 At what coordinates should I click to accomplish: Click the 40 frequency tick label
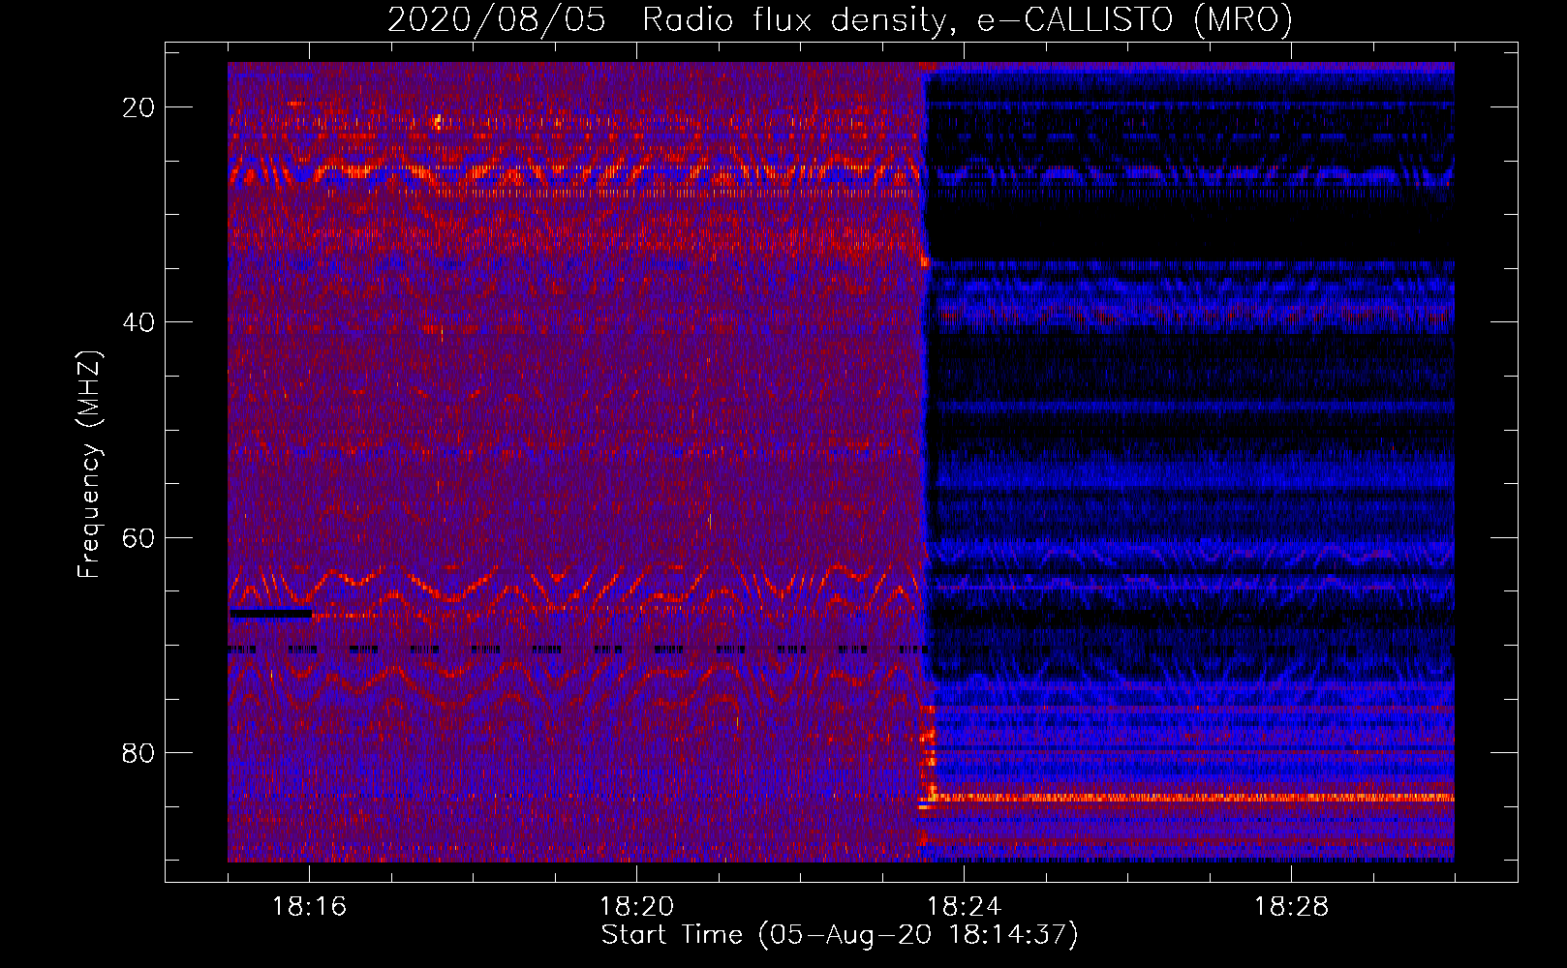[138, 322]
